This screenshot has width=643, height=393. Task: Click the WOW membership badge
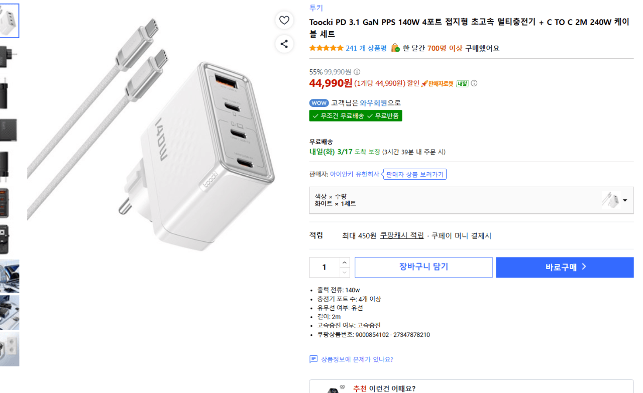pos(318,103)
